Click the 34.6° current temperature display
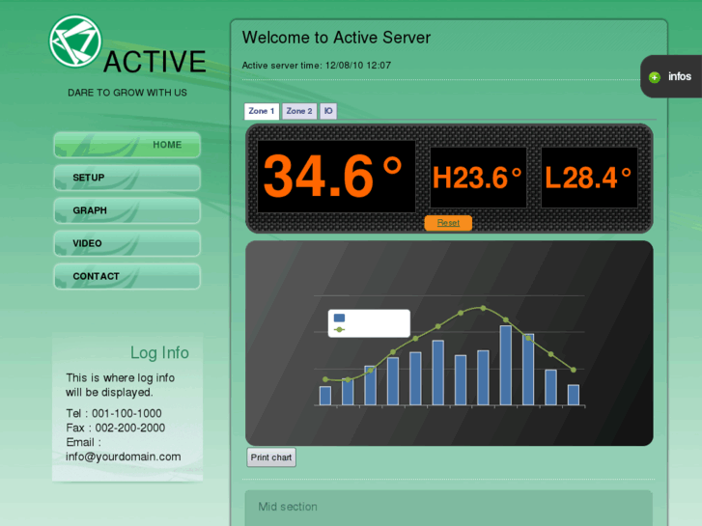This screenshot has width=702, height=526. click(x=336, y=177)
